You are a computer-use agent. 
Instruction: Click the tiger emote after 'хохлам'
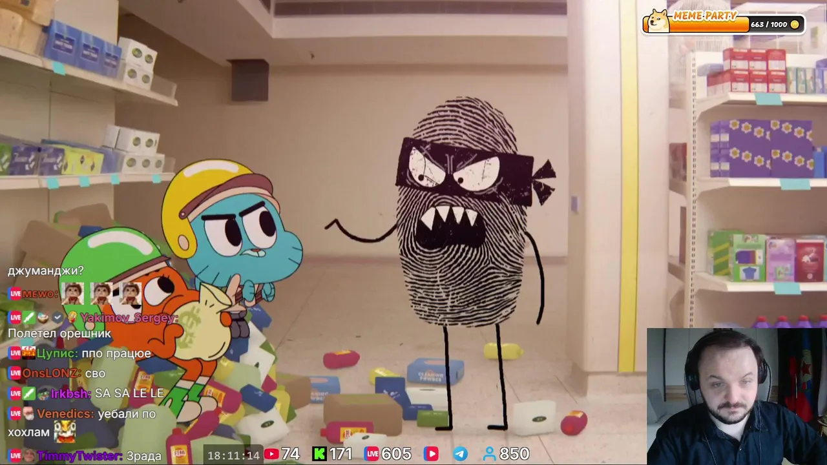tap(65, 431)
